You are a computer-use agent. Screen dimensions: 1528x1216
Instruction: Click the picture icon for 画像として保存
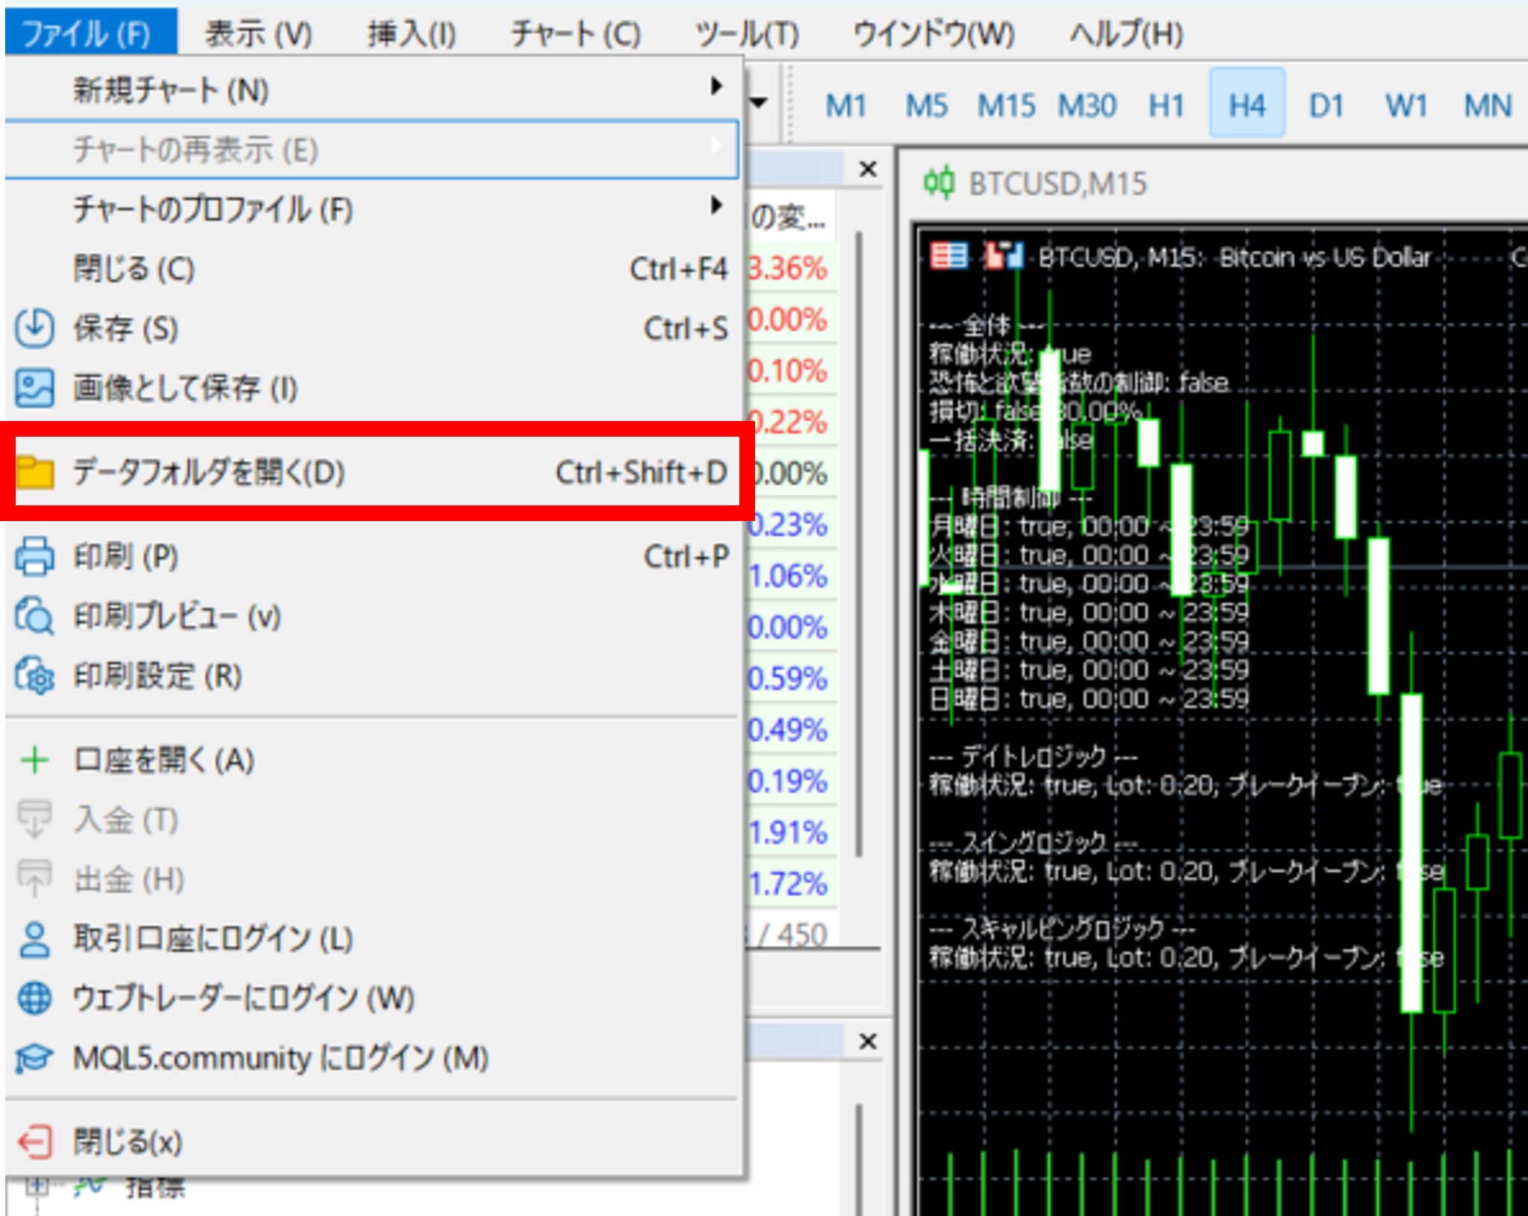click(x=34, y=388)
